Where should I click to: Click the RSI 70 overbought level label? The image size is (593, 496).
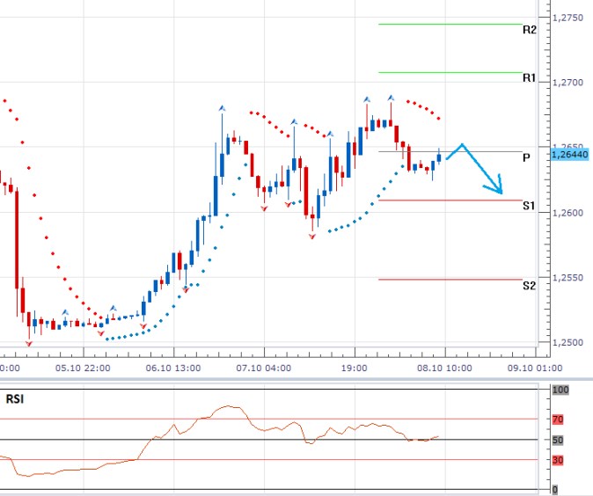558,420
